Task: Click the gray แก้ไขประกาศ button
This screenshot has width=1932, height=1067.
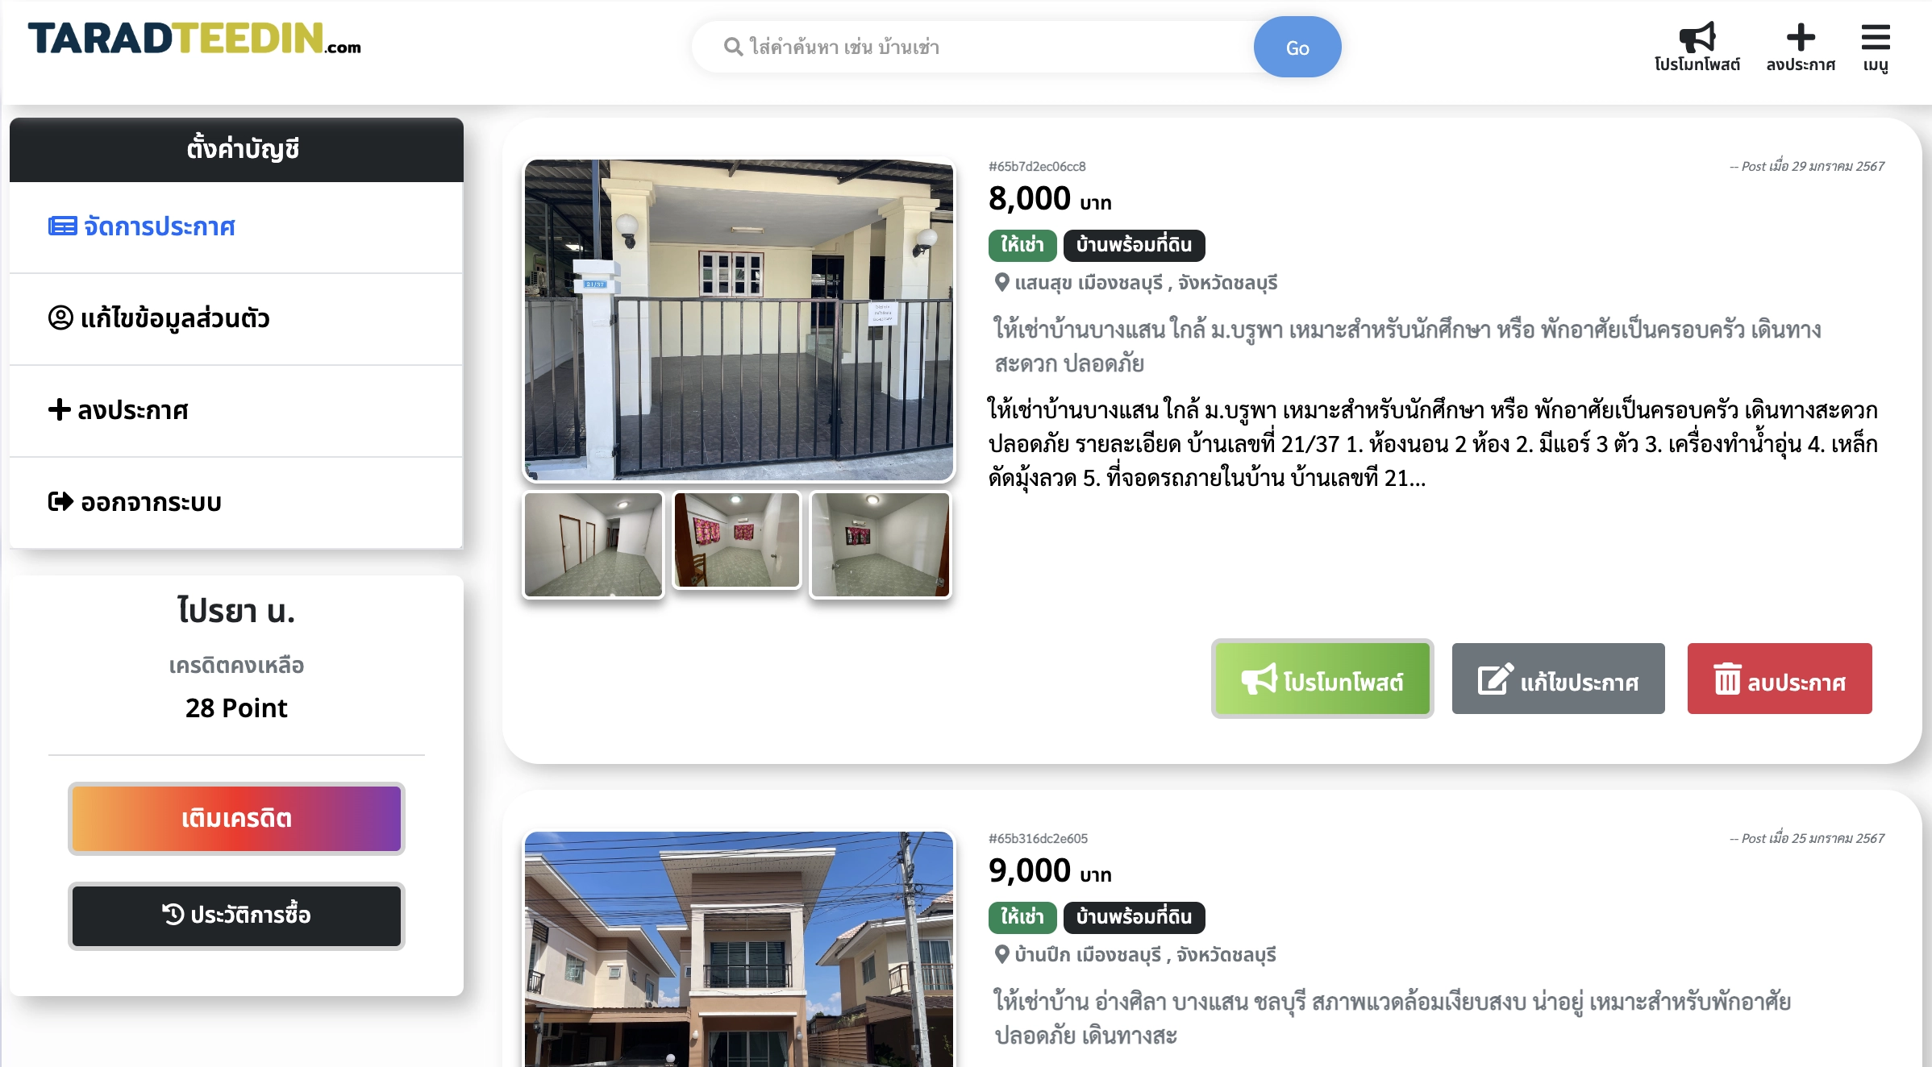Action: point(1558,679)
